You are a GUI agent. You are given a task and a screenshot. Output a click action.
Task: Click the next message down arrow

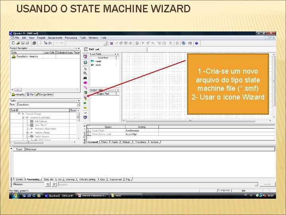coord(54,184)
